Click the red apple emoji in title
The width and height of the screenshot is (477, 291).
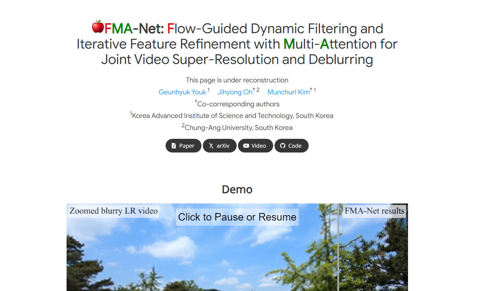pyautogui.click(x=98, y=27)
